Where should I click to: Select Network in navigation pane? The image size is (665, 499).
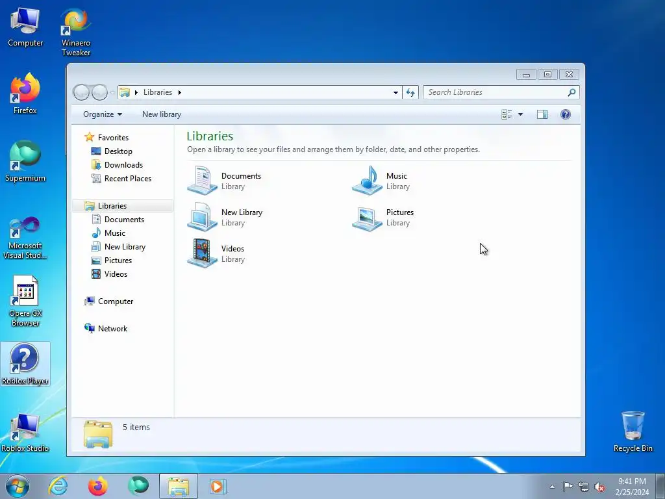pos(112,328)
